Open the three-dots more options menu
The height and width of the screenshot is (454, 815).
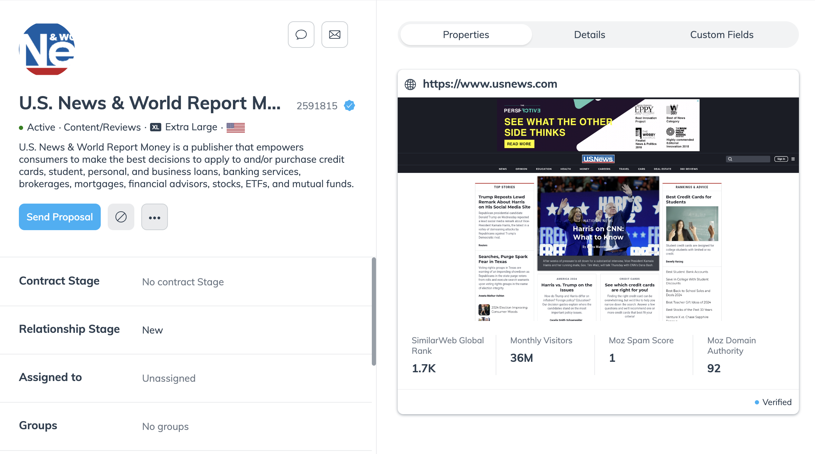coord(154,217)
